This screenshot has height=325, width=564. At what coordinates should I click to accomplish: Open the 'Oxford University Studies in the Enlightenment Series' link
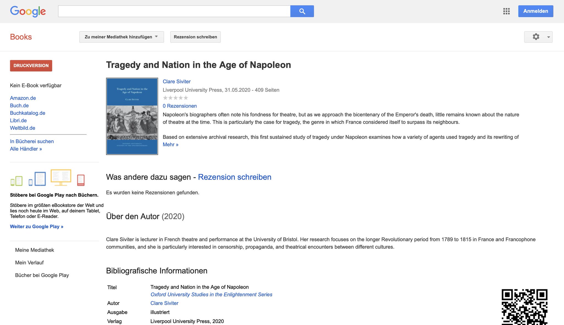click(x=211, y=295)
